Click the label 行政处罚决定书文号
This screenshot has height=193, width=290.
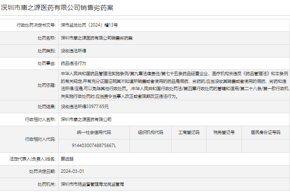(36, 25)
